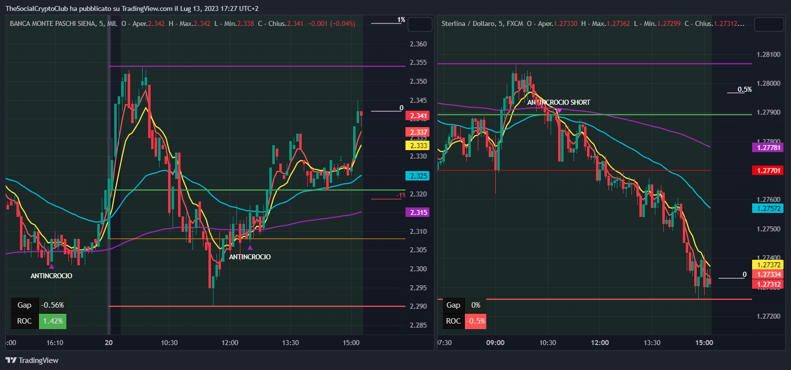Click the 1% level label

click(401, 20)
